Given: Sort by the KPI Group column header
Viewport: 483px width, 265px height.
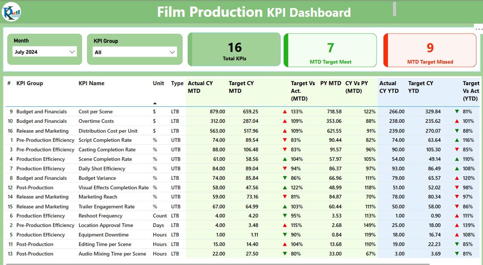Looking at the screenshot, I should 30,83.
